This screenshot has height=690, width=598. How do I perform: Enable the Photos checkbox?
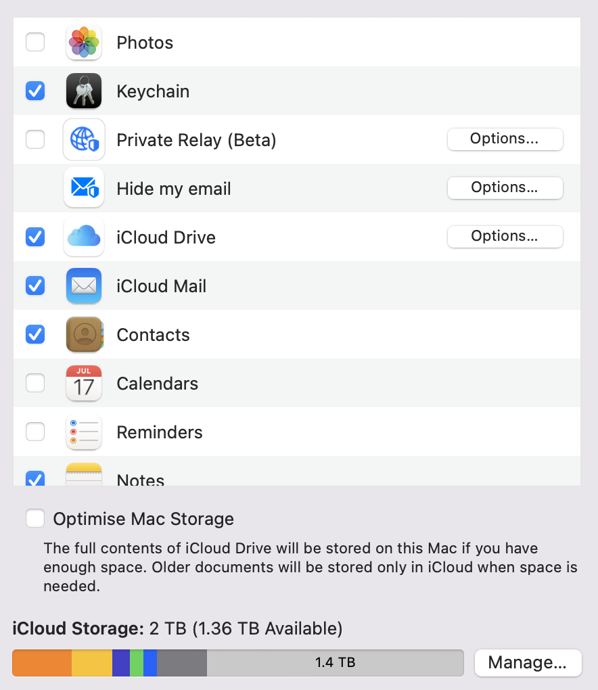[35, 42]
